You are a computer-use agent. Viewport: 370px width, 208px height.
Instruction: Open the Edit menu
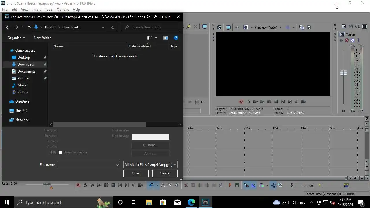[14, 10]
